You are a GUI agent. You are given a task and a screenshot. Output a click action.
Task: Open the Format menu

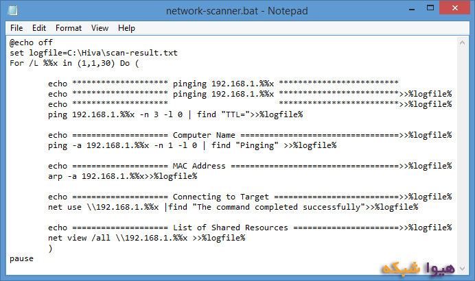[69, 28]
